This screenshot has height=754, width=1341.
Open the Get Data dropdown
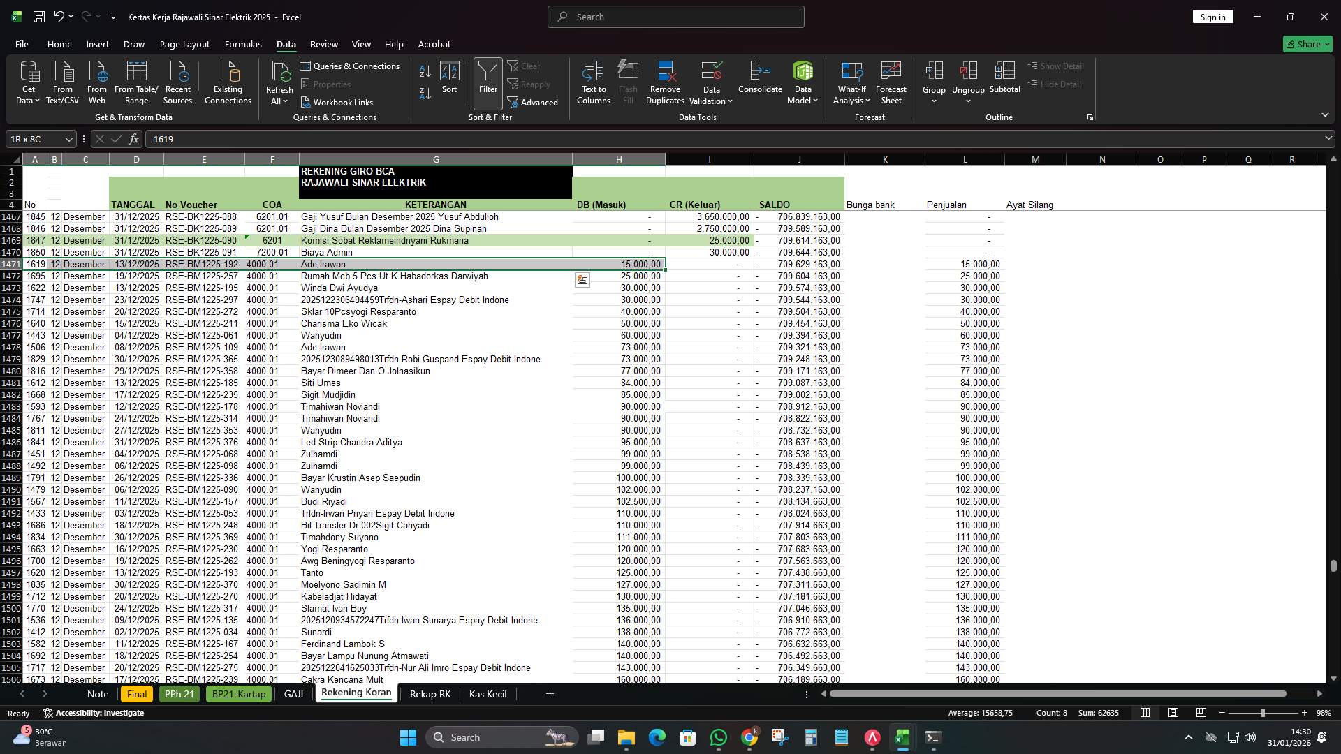[x=28, y=82]
